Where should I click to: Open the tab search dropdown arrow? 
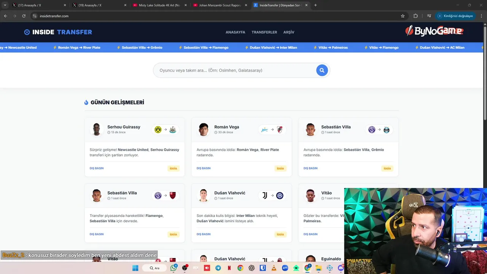pos(5,5)
